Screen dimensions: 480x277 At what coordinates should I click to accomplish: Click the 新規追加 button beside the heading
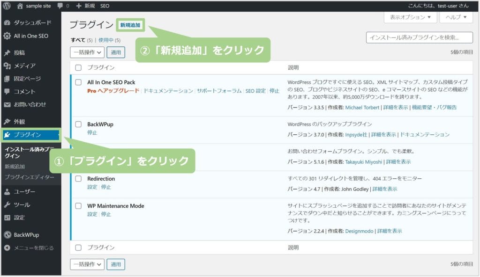tap(130, 25)
